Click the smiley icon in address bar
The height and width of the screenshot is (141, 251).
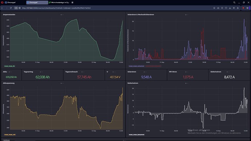[214, 8]
